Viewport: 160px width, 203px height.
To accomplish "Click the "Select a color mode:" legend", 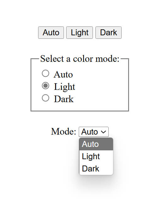I will click(x=80, y=59).
